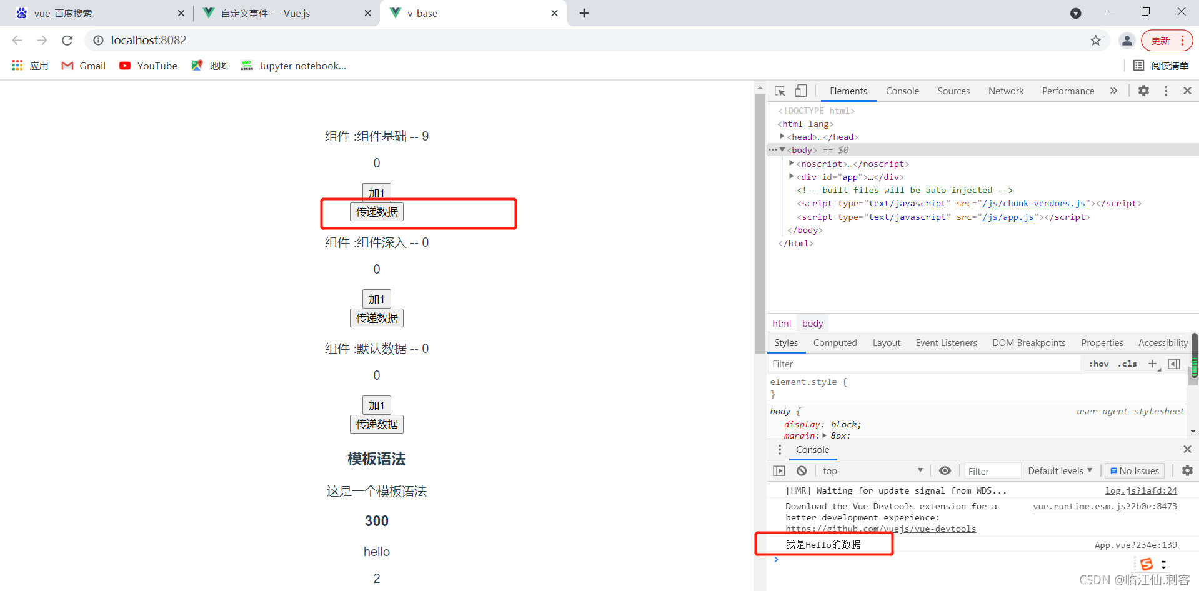Switch to the Performance DevTools tab
This screenshot has width=1199, height=591.
(x=1068, y=91)
